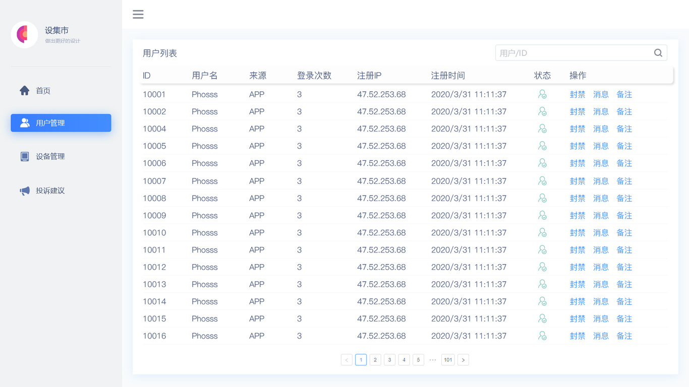This screenshot has width=689, height=387.
Task: Send 消息 to user 10005
Action: point(601,146)
